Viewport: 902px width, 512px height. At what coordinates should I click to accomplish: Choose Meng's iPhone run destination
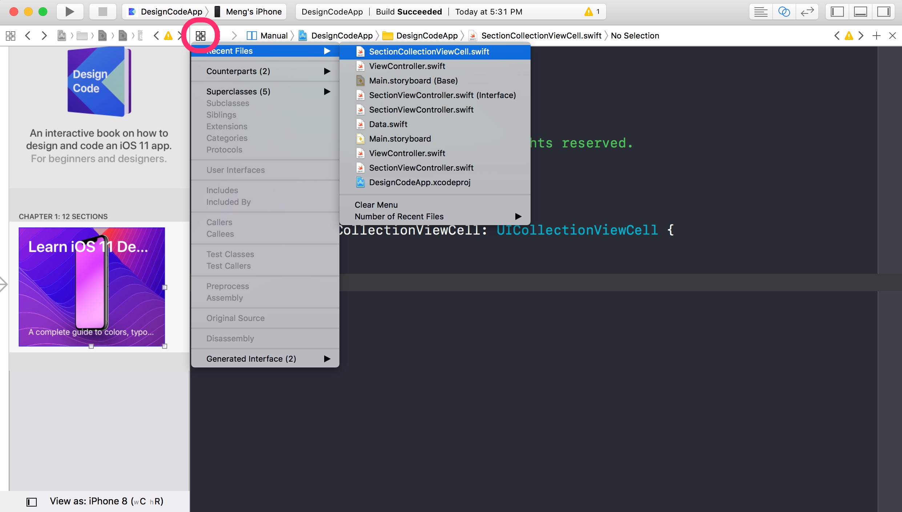(x=249, y=12)
